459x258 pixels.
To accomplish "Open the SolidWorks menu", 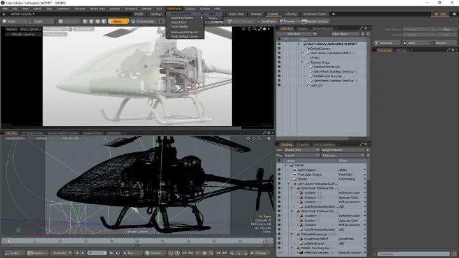I will pos(174,9).
